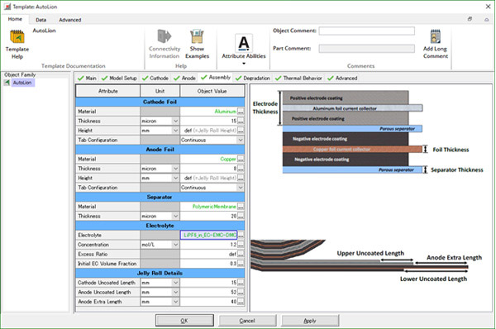Open the Thermal Behavior tab
The width and height of the screenshot is (496, 329).
(x=298, y=78)
